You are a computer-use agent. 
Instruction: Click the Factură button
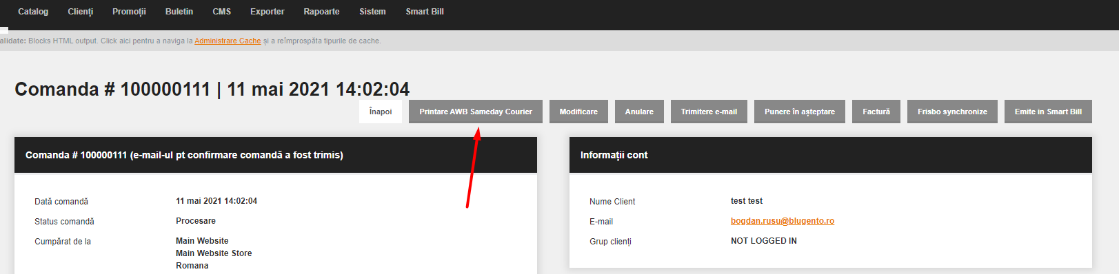point(876,112)
